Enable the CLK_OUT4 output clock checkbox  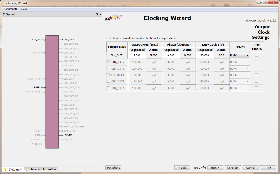pyautogui.click(x=108, y=75)
